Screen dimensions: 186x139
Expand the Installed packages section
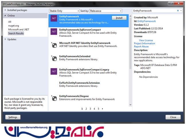click(x=5, y=10)
